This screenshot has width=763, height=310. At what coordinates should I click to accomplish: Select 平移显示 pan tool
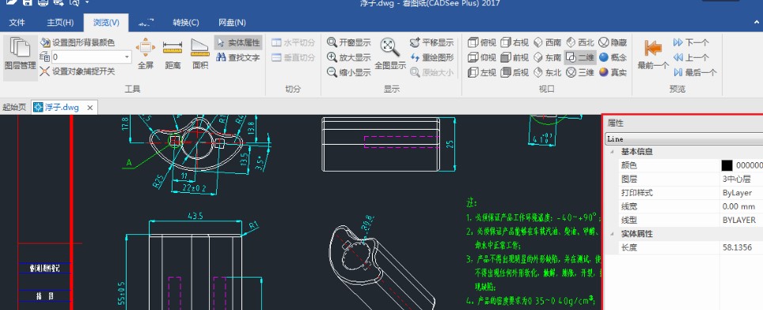(x=431, y=43)
